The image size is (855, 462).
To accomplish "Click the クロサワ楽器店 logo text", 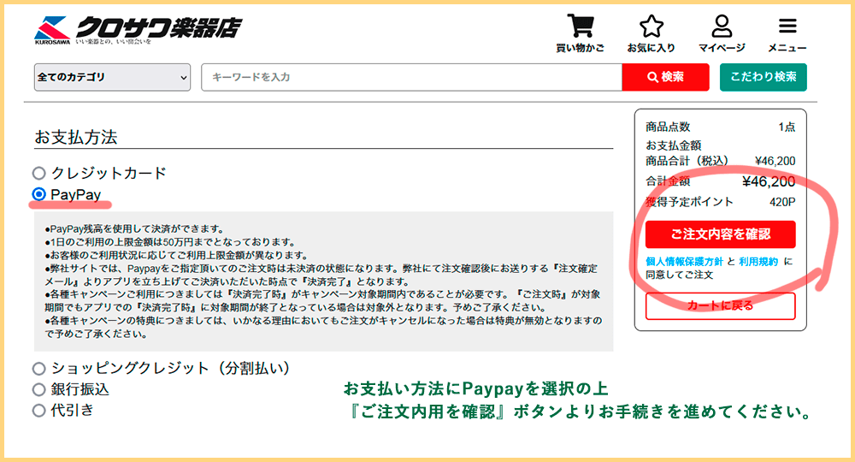I will click(158, 27).
